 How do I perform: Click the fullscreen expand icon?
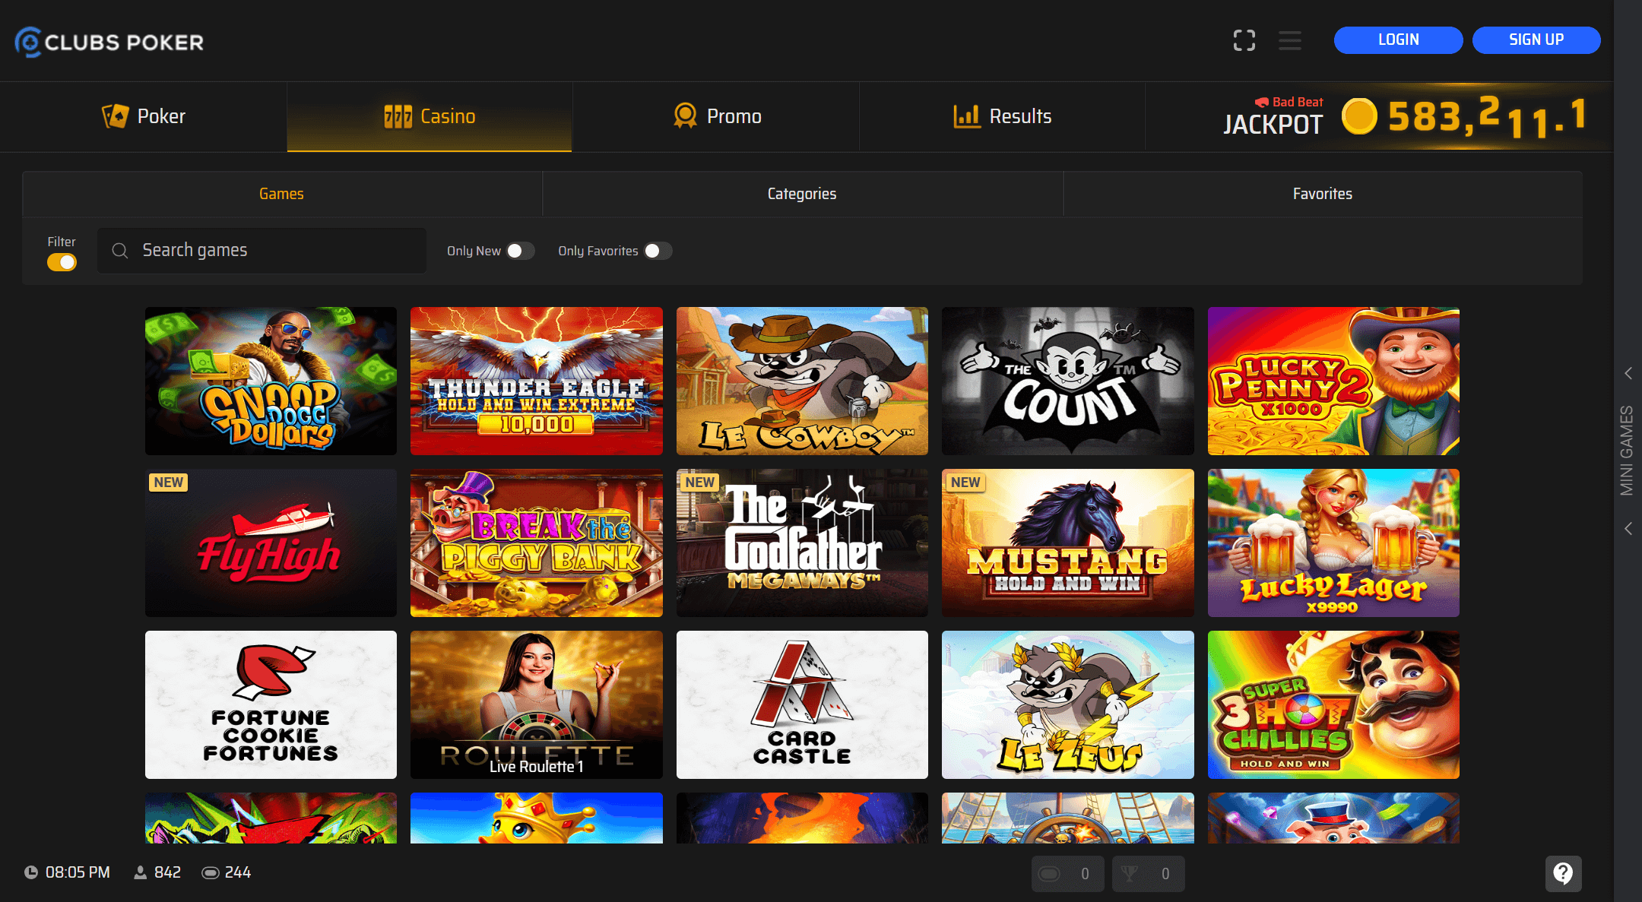pos(1244,40)
